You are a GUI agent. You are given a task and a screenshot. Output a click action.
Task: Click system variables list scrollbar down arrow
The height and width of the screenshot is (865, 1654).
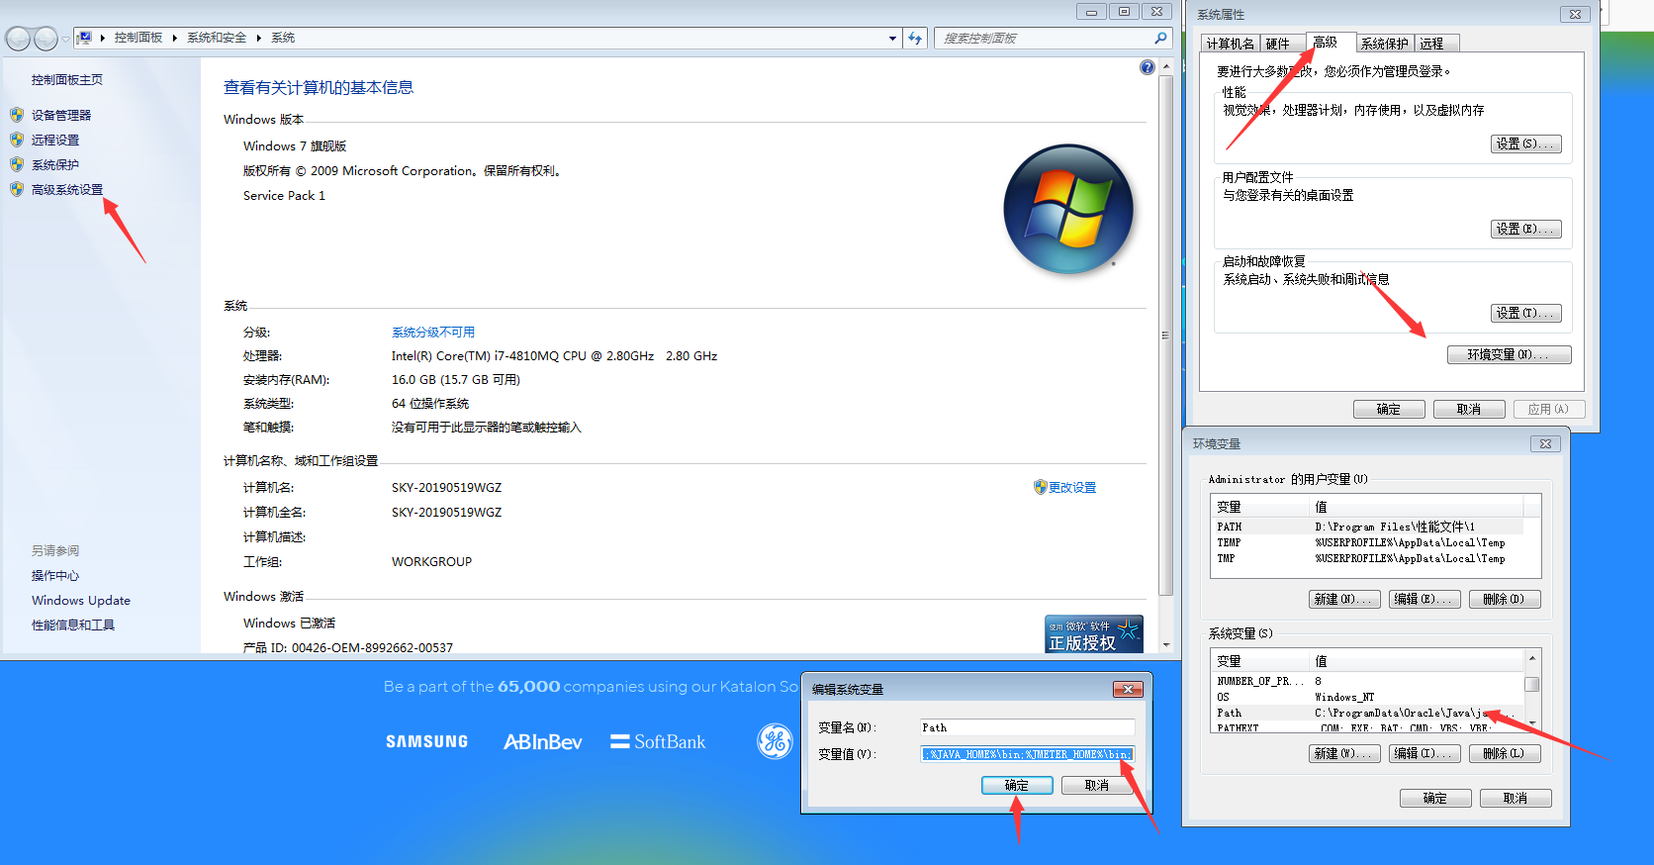[1532, 724]
